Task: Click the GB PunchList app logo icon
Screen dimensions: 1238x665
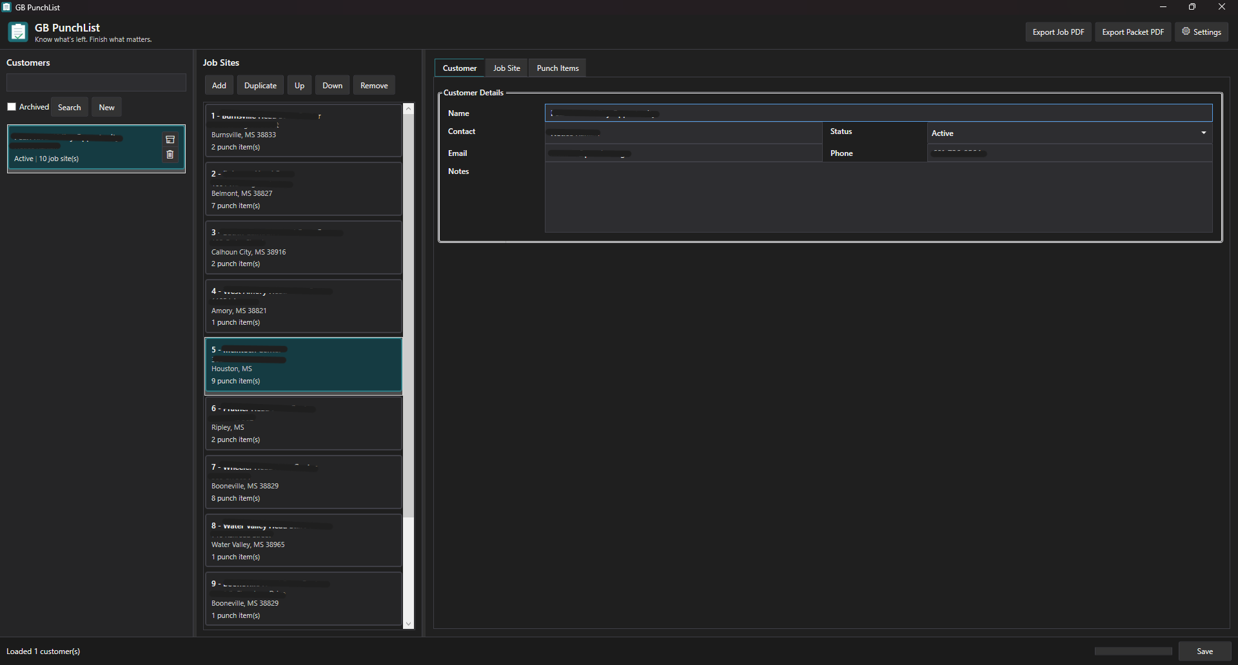Action: (x=18, y=32)
